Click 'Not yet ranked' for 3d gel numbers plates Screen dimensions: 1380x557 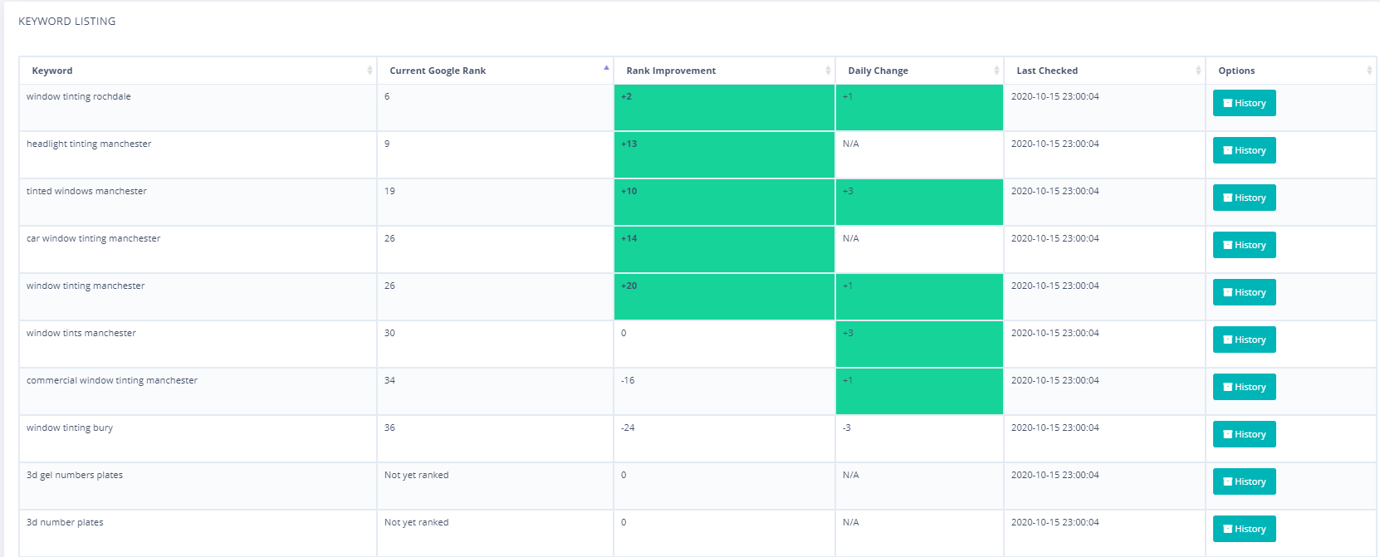[416, 475]
